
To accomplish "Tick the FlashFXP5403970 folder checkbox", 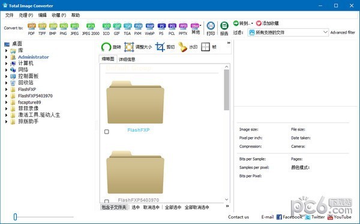I will (x=107, y=201).
